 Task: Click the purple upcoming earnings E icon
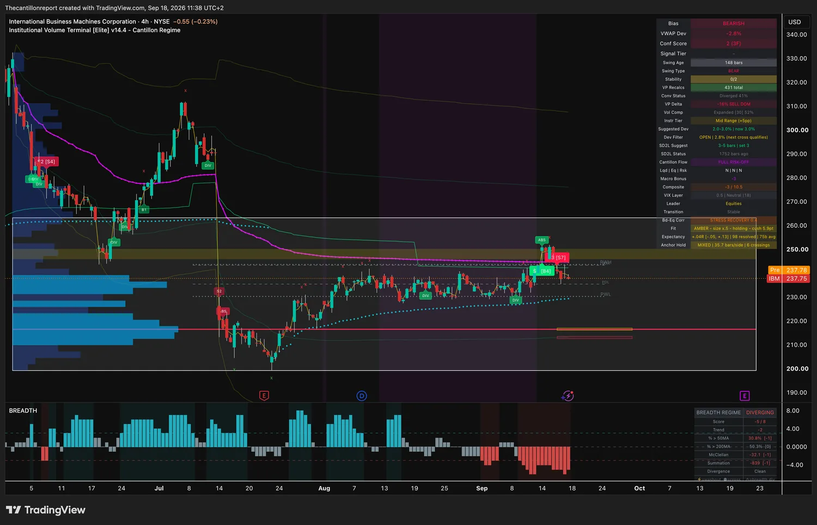[x=745, y=396]
